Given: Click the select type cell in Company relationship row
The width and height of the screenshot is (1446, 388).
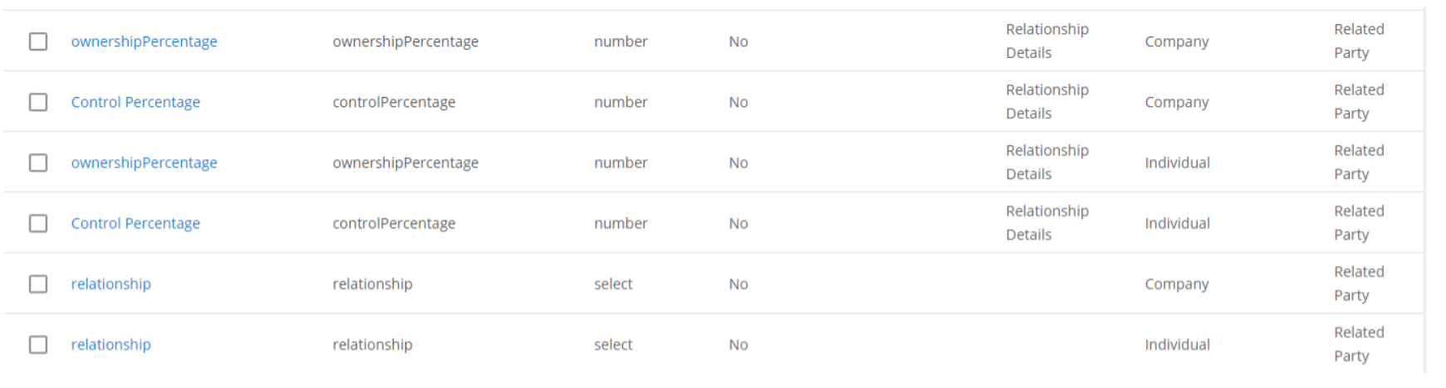Looking at the screenshot, I should (613, 284).
